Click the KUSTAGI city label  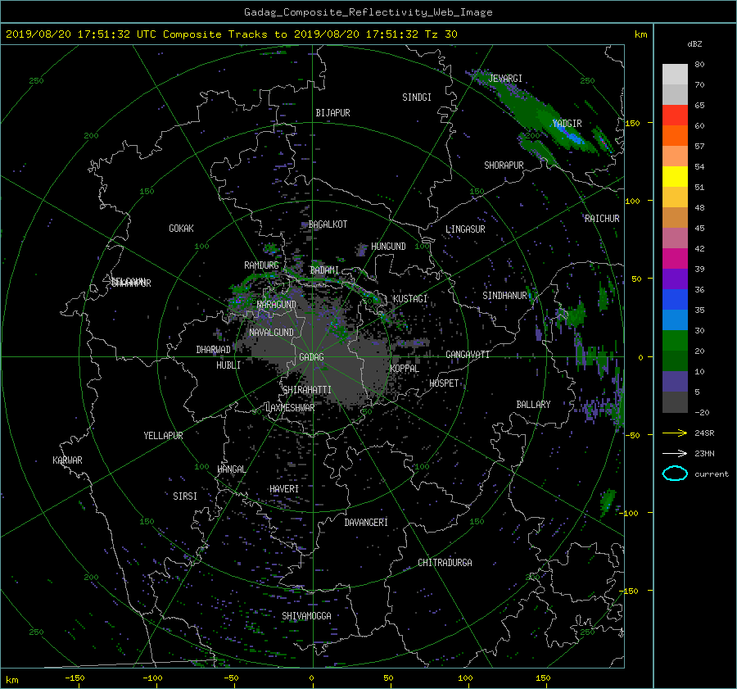pyautogui.click(x=410, y=299)
